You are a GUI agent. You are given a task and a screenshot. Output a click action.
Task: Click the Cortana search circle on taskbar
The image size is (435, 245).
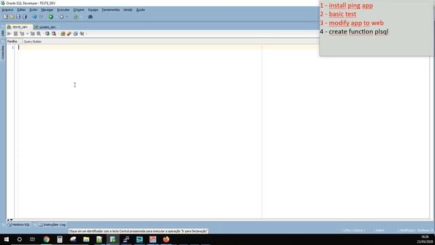[x=20, y=239]
